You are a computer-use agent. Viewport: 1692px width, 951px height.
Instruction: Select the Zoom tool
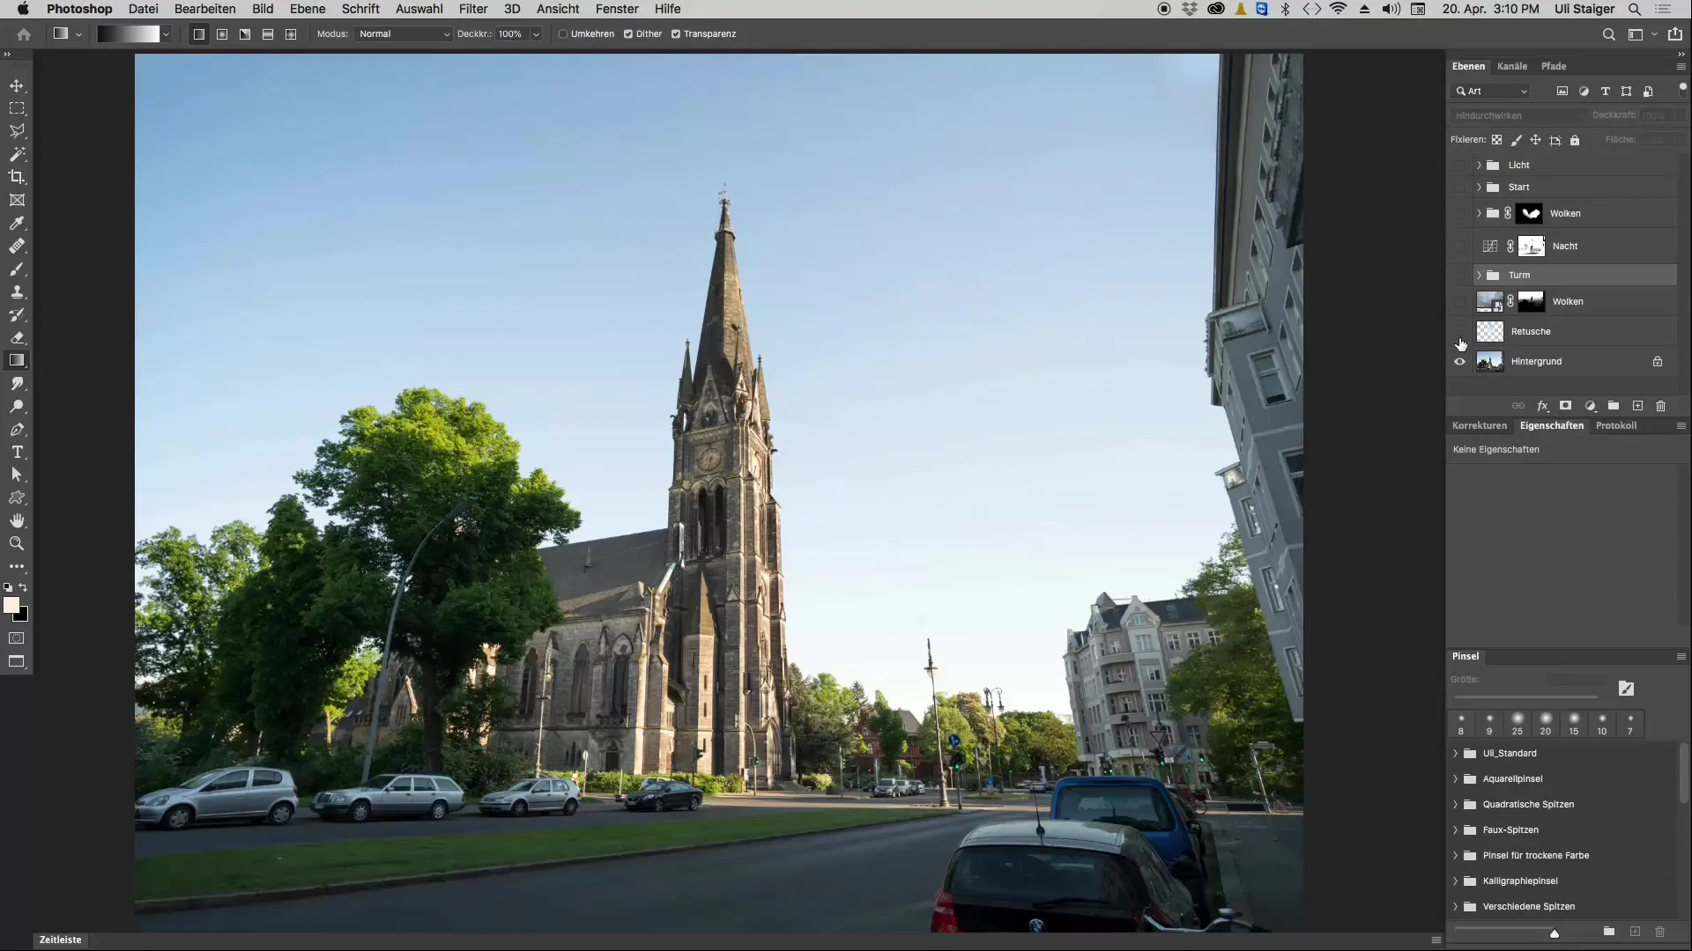pyautogui.click(x=17, y=543)
